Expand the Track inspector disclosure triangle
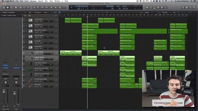This screenshot has height=111, width=198. point(2,15)
